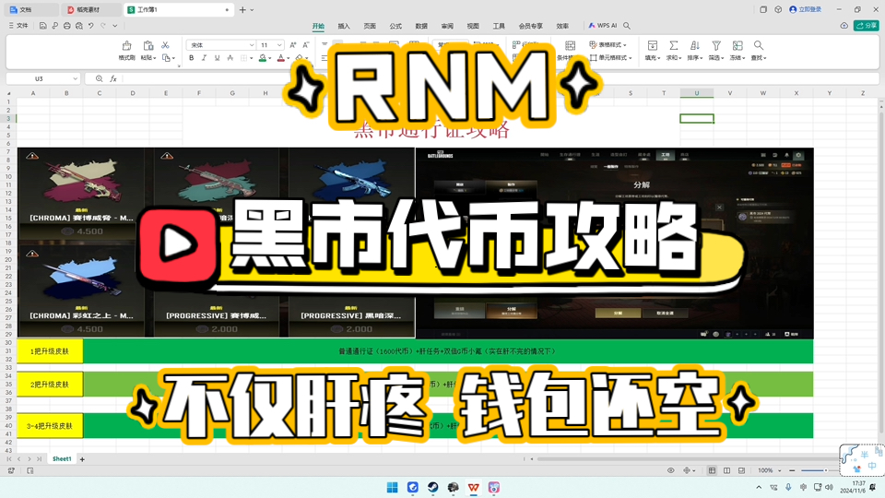Viewport: 885px width, 498px height.
Task: Click the fill color bucket swatch
Action: (x=263, y=57)
